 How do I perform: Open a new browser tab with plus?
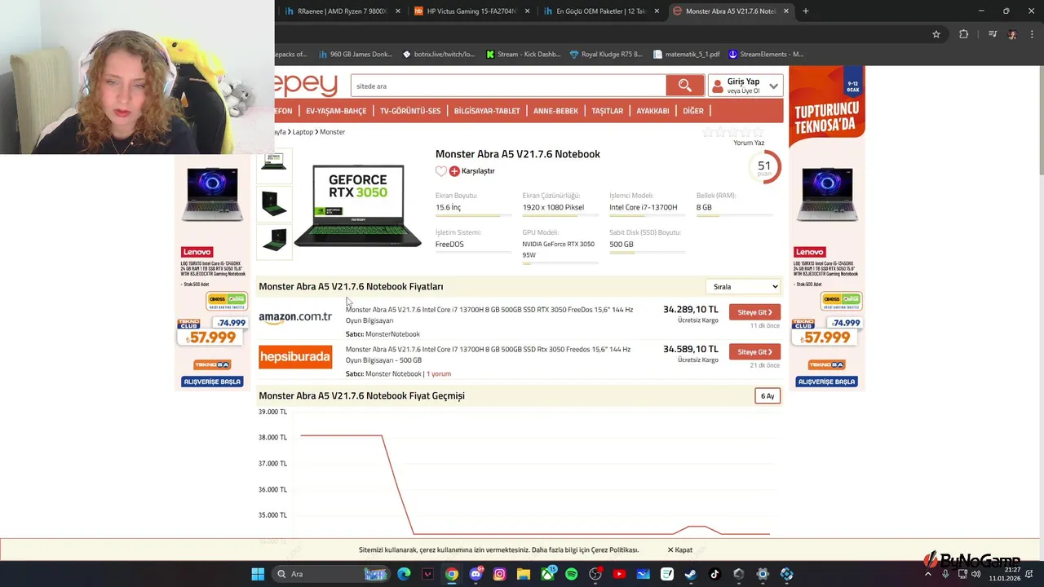click(x=806, y=11)
